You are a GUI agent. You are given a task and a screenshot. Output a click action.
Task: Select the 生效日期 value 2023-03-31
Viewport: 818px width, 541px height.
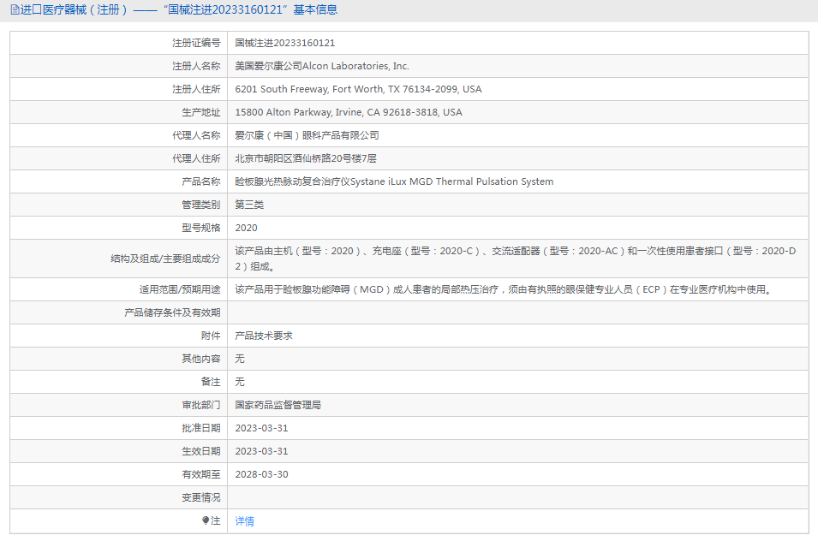[x=261, y=451]
